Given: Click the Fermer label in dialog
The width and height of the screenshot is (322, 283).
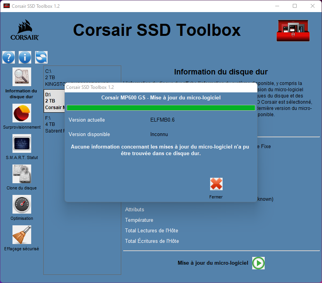Looking at the screenshot, I should point(216,197).
